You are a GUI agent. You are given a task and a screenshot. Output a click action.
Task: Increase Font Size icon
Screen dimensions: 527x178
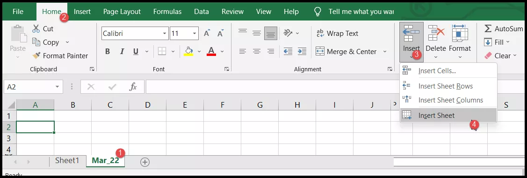click(207, 33)
